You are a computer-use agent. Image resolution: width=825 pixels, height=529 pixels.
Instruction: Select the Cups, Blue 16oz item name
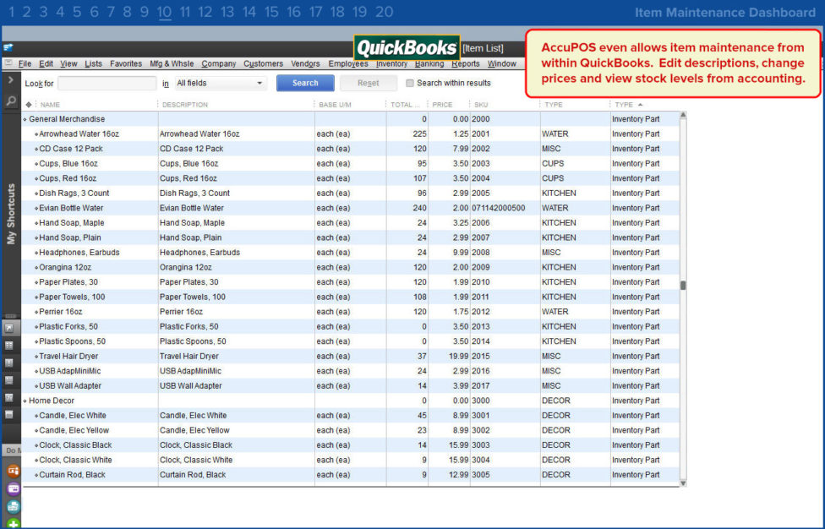click(68, 164)
